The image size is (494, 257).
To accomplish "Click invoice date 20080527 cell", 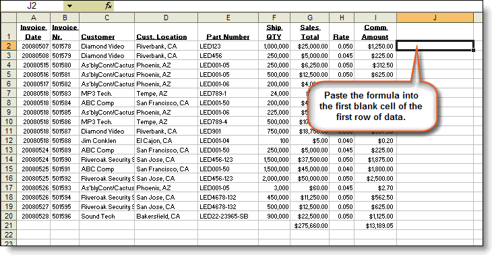I will 34,207.
